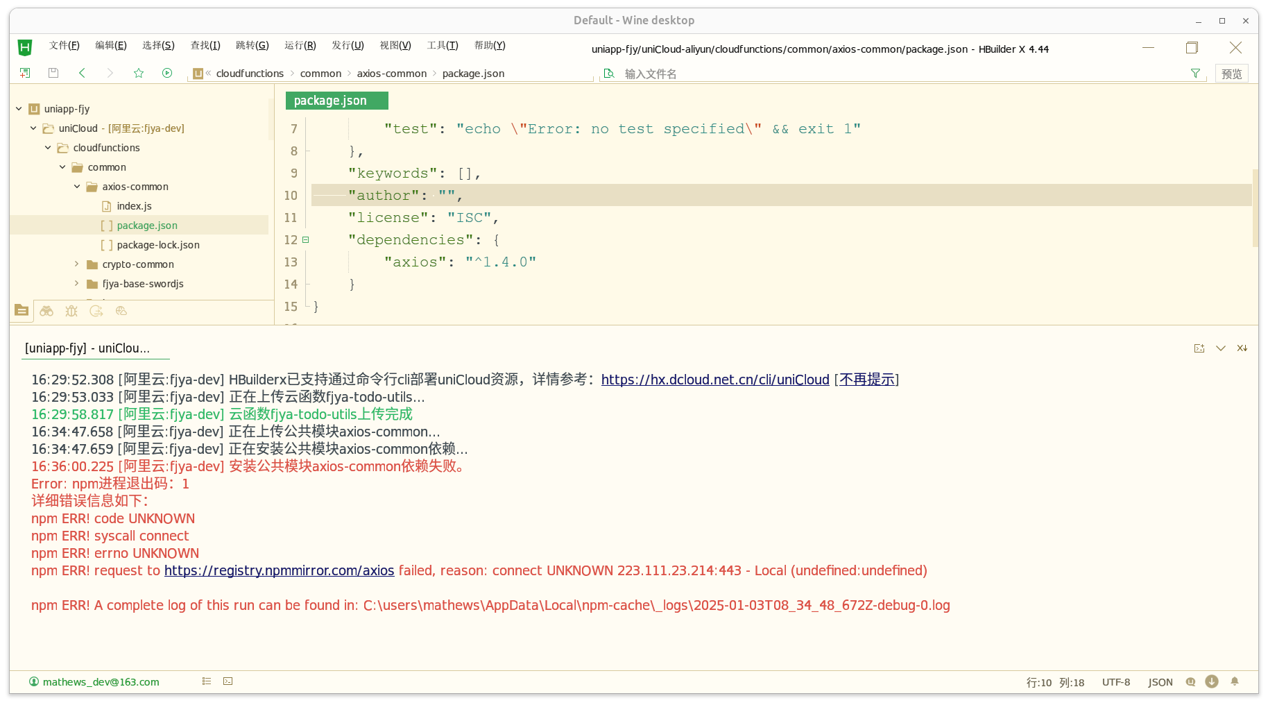The image size is (1268, 705).
Task: Click the download arrow icon in status bar
Action: [1212, 681]
